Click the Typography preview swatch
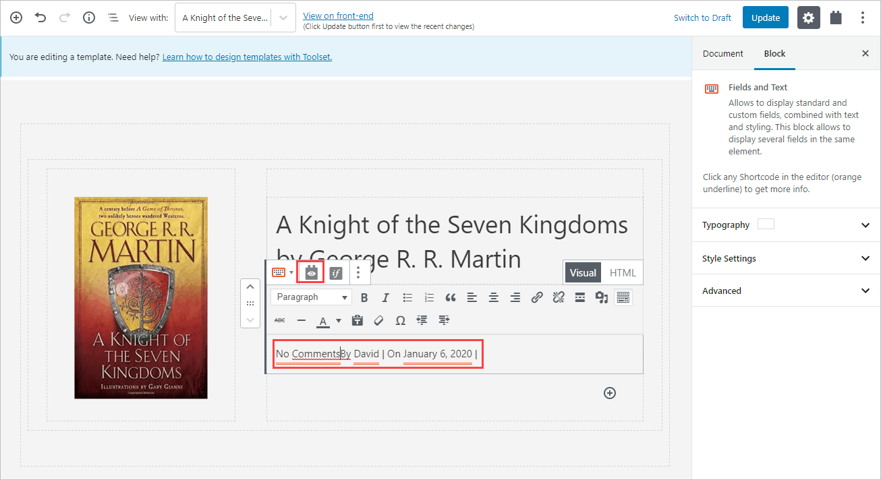 tap(766, 224)
